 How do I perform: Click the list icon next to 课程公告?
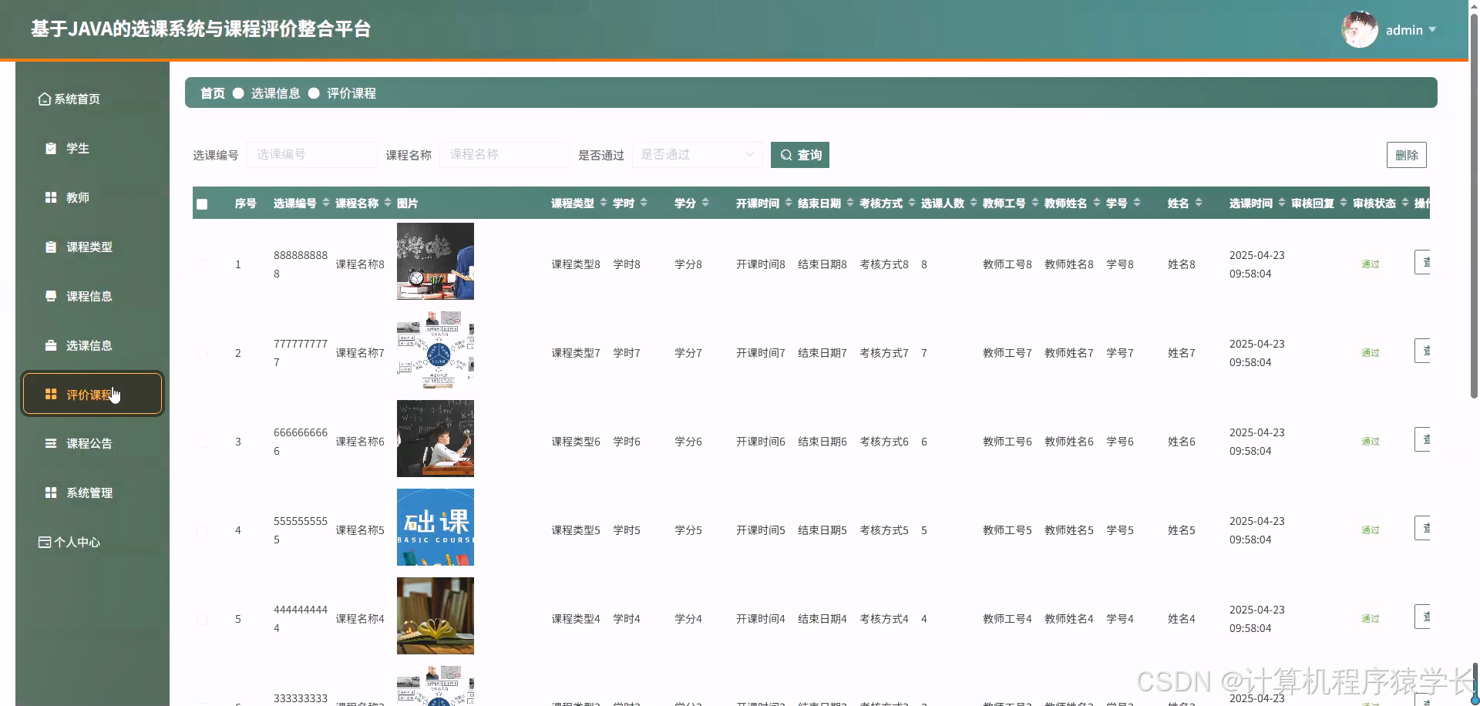point(51,443)
